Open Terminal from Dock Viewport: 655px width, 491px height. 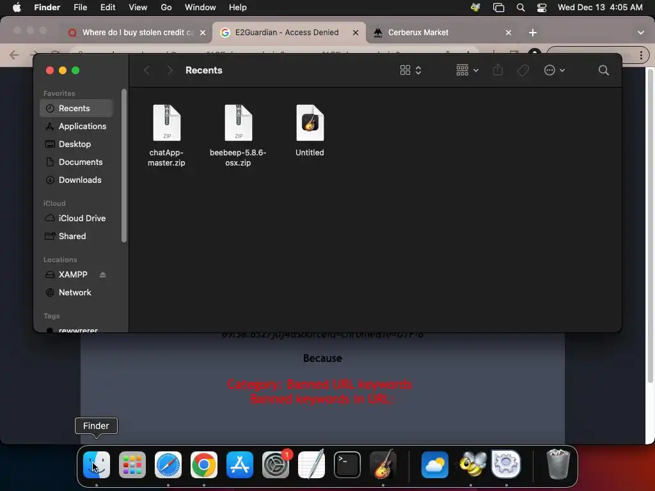tap(347, 465)
